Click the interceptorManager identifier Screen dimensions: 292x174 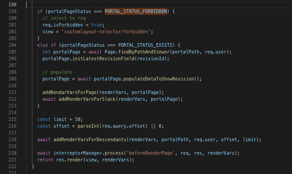(78, 153)
